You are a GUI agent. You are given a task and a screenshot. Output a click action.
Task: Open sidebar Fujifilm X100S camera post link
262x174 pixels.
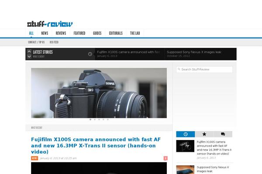[x=214, y=148]
